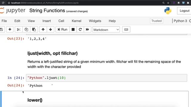This screenshot has width=191, height=107.
Task: Open the Insert menu
Action: click(x=47, y=21)
